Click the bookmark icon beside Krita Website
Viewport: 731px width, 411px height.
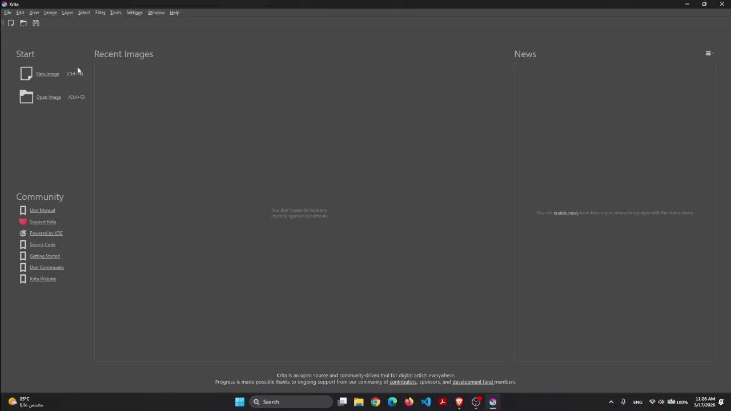23,279
